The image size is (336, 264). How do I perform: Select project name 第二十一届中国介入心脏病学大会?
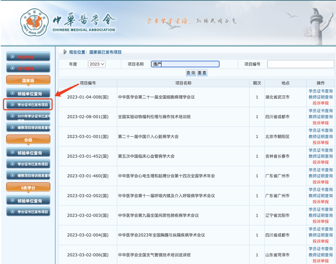148,136
